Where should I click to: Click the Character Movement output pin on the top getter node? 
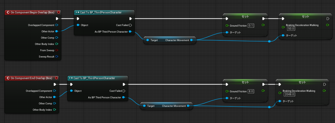(x=192, y=40)
